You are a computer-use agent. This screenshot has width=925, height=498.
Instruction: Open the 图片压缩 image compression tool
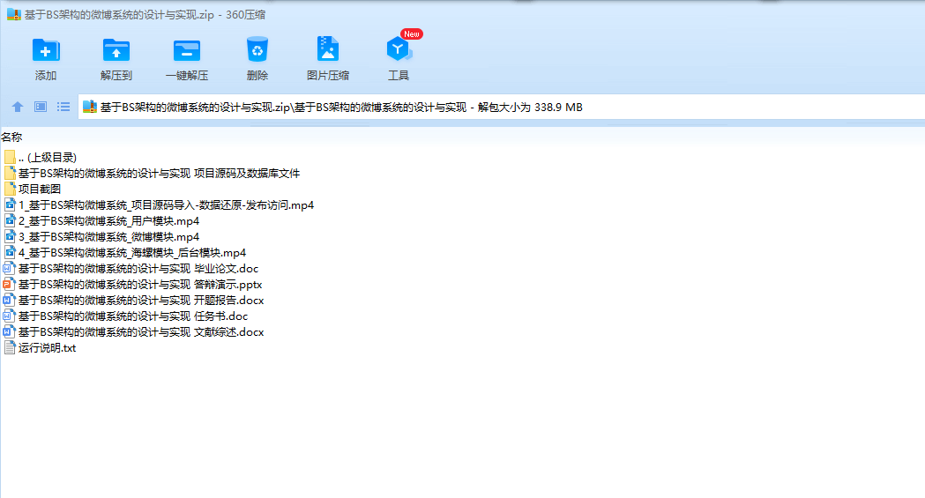point(328,49)
